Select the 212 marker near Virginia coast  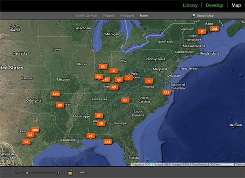pyautogui.click(x=167, y=92)
